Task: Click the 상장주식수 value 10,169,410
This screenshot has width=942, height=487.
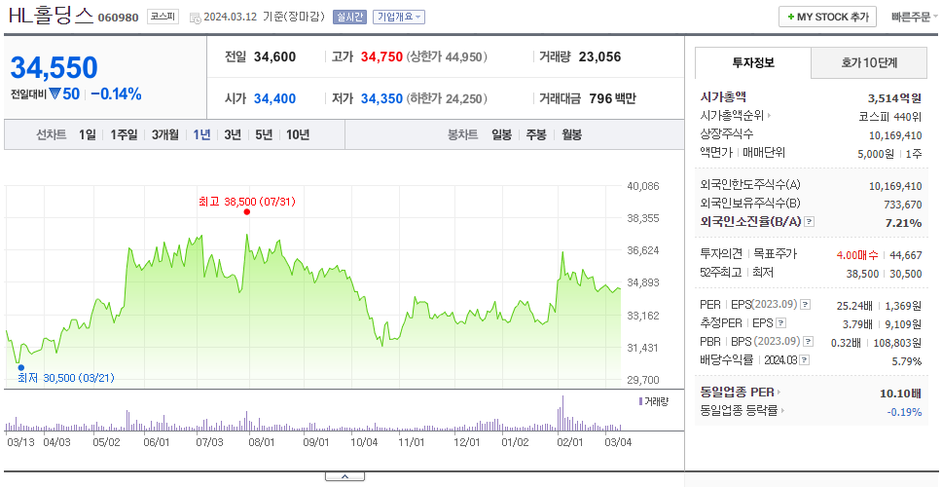Action: click(x=895, y=135)
